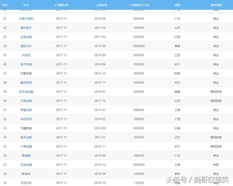Select the 天融财富 cell in row 33
Image resolution: width=233 pixels, height=186 pixels.
[26, 128]
